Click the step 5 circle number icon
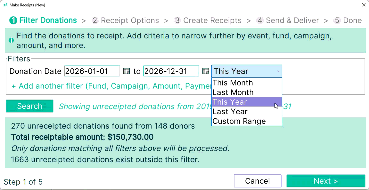Viewport: 369px width, 190px height. (x=337, y=21)
